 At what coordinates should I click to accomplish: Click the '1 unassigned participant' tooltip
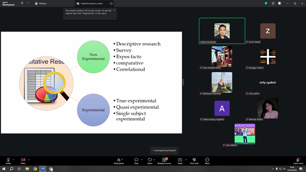[164, 150]
